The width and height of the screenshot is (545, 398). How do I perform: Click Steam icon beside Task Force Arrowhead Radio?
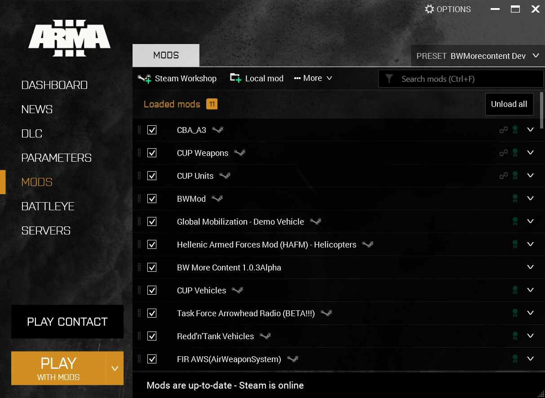pos(327,313)
